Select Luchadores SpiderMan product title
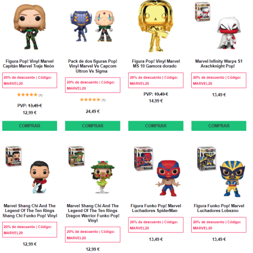253x253 pixels. pyautogui.click(x=156, y=208)
